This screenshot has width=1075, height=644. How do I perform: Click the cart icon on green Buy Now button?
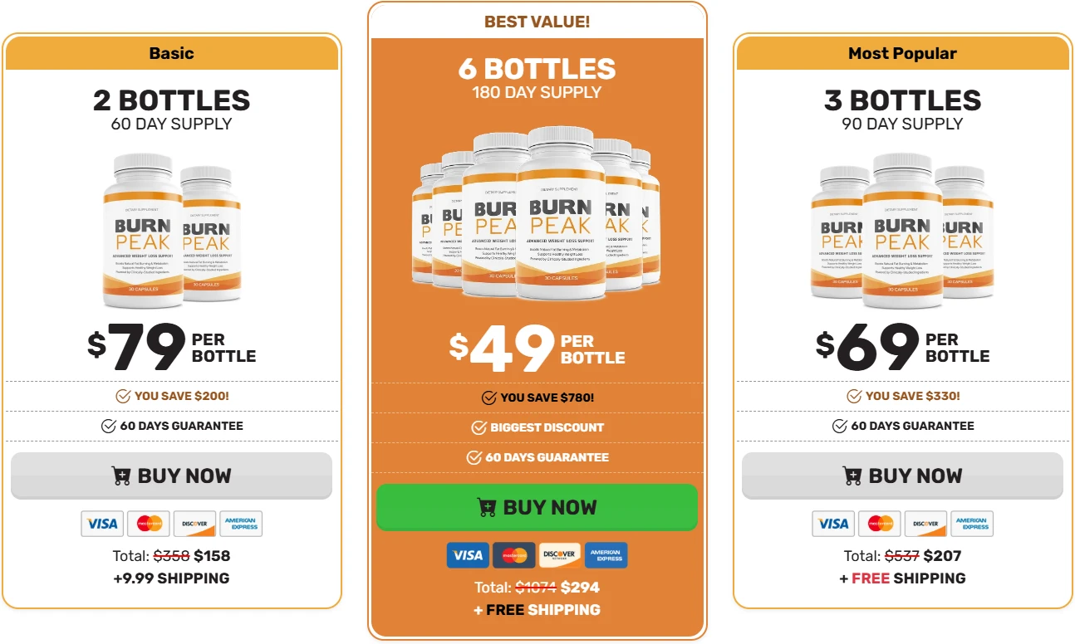tap(485, 506)
